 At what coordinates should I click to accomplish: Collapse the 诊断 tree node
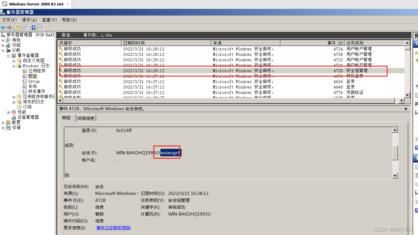[x=3, y=51]
